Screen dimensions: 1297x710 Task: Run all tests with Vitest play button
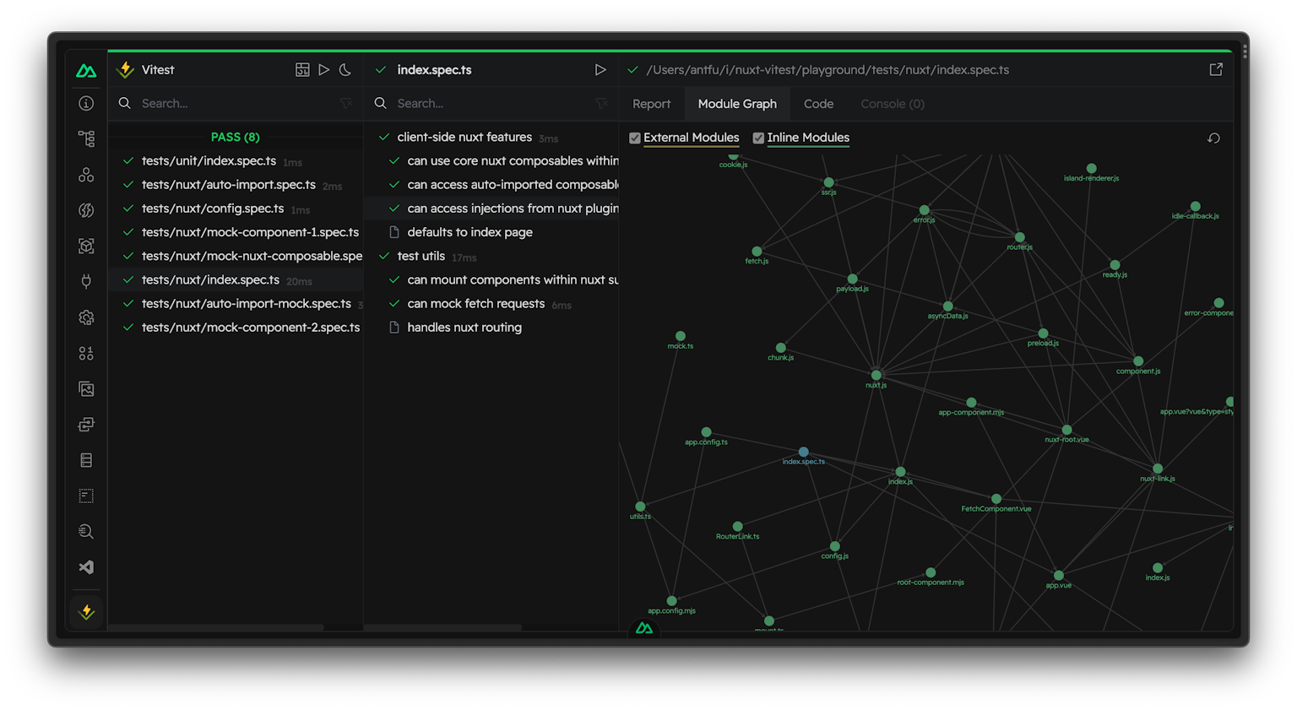(x=324, y=70)
